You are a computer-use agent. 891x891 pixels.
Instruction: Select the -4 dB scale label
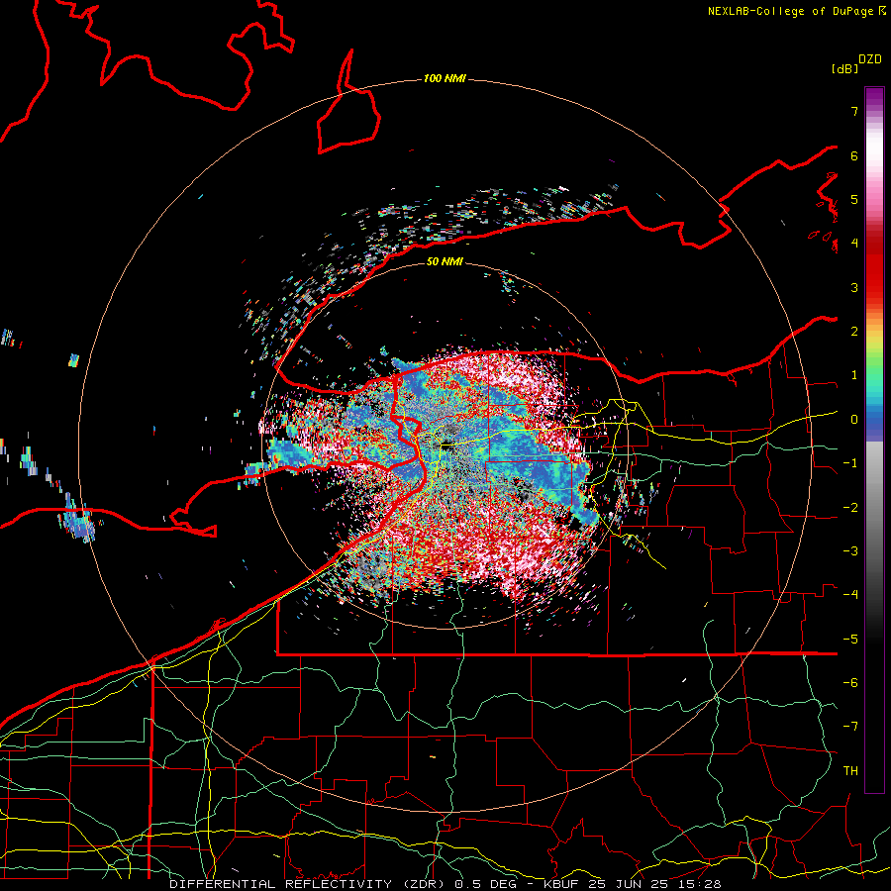click(850, 595)
